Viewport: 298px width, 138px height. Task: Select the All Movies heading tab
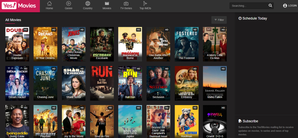pos(13,20)
